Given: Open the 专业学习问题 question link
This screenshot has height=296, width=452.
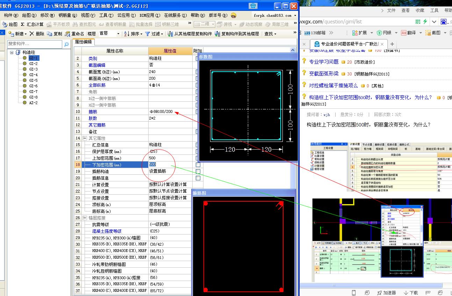Looking at the screenshot, I should coord(324,62).
